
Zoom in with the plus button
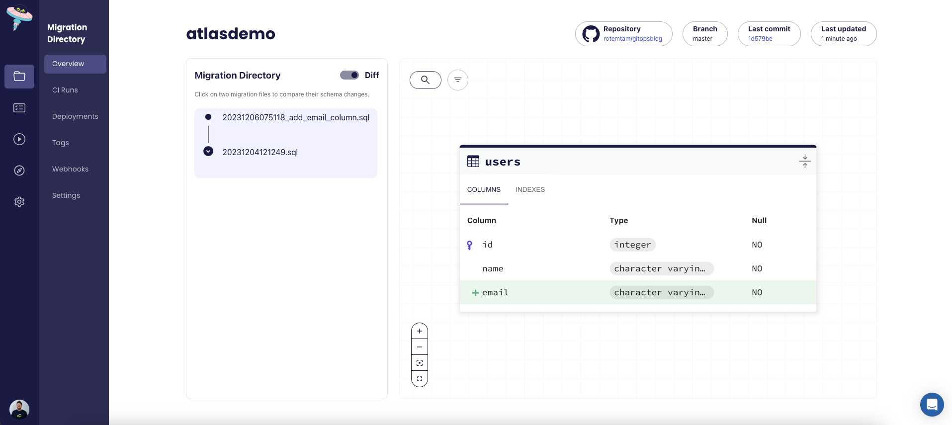coord(420,331)
